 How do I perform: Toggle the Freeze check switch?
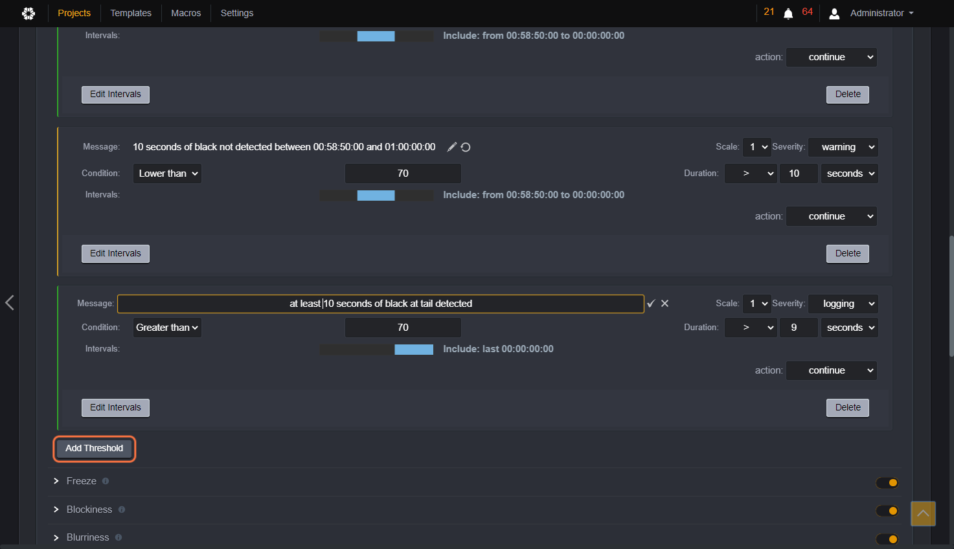(887, 482)
